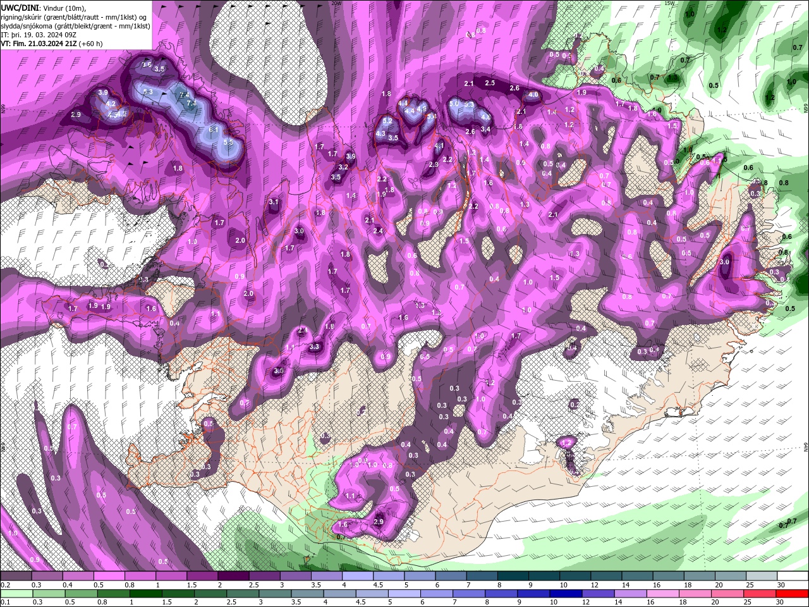The height and width of the screenshot is (607, 809).
Task: Click the 'VT: Fim. 21.03.2024 21Z (+60 h)' line
Action: click(x=52, y=44)
